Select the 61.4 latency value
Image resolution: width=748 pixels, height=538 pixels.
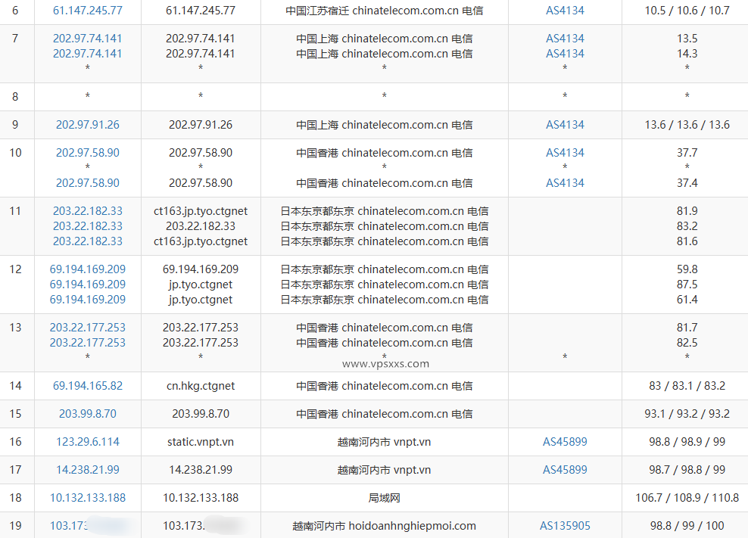pyautogui.click(x=687, y=300)
